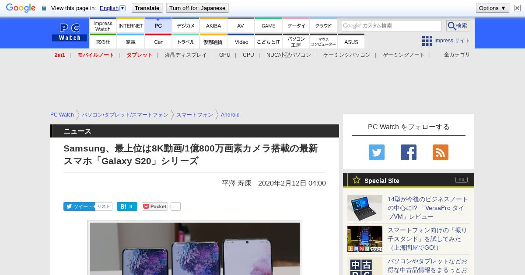The width and height of the screenshot is (525, 275).
Task: Open the PC Watch logo home link
Action: pyautogui.click(x=70, y=33)
